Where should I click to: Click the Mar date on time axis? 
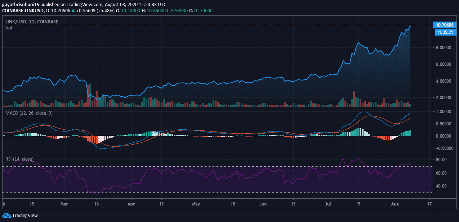tap(64, 204)
